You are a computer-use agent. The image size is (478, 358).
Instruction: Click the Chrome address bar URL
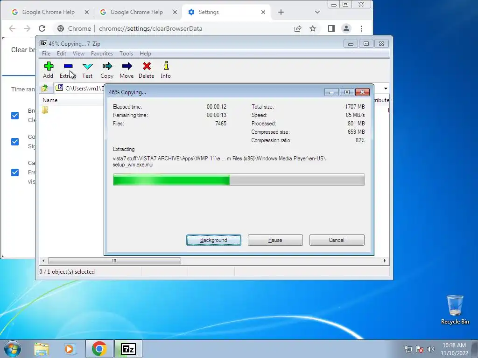click(x=151, y=28)
